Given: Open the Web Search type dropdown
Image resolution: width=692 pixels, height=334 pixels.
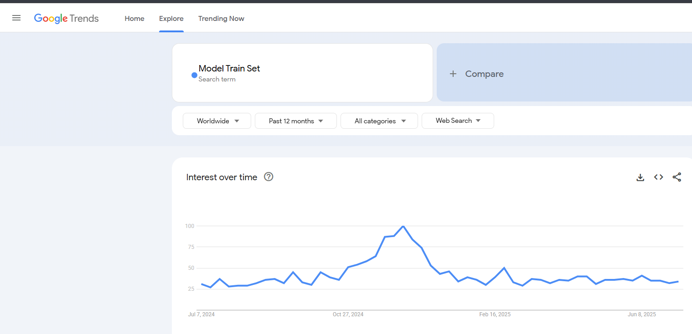Looking at the screenshot, I should coord(458,121).
